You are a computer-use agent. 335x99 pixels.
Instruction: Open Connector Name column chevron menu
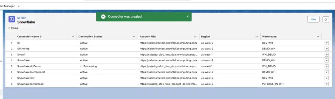(73, 37)
